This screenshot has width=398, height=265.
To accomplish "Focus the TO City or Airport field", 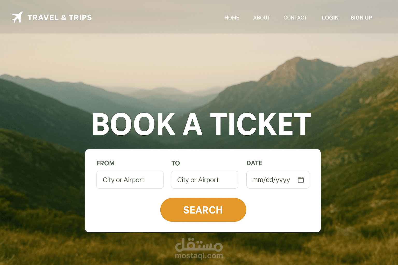I will [204, 180].
